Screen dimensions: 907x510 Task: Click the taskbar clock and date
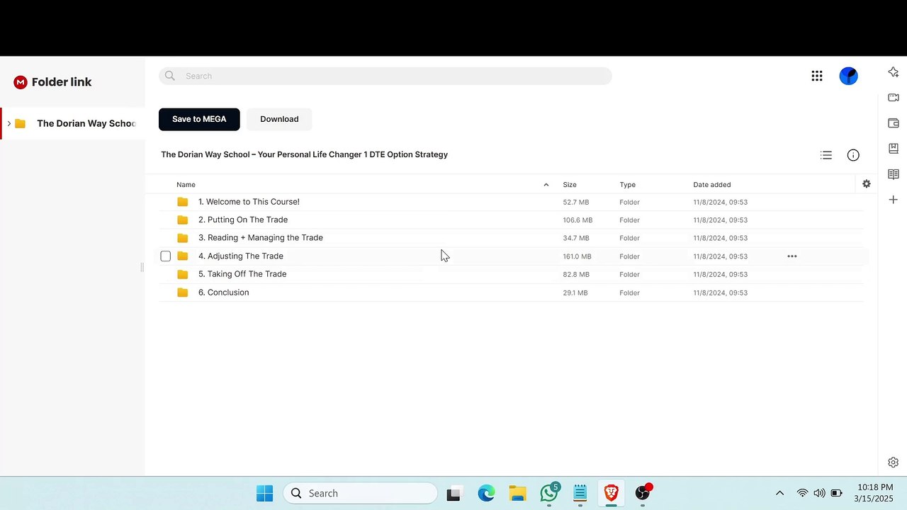(874, 493)
